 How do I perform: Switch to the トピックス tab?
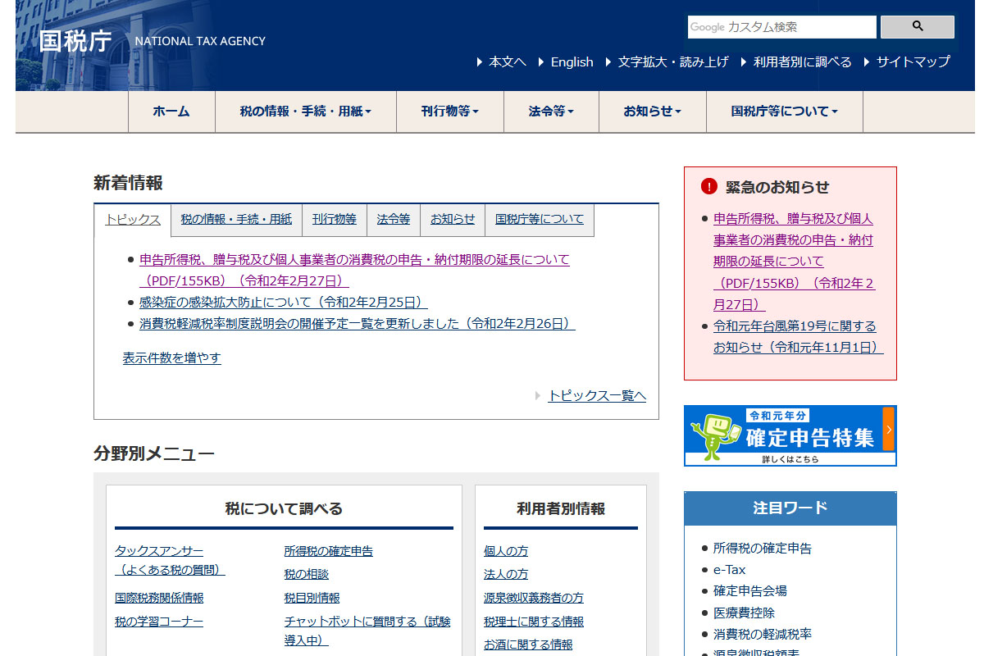[x=133, y=220]
